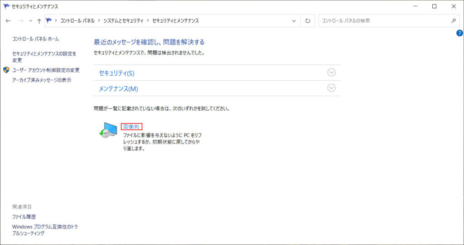Select コントロール パネル in the breadcrumb path
The height and width of the screenshot is (245, 464).
pos(77,21)
